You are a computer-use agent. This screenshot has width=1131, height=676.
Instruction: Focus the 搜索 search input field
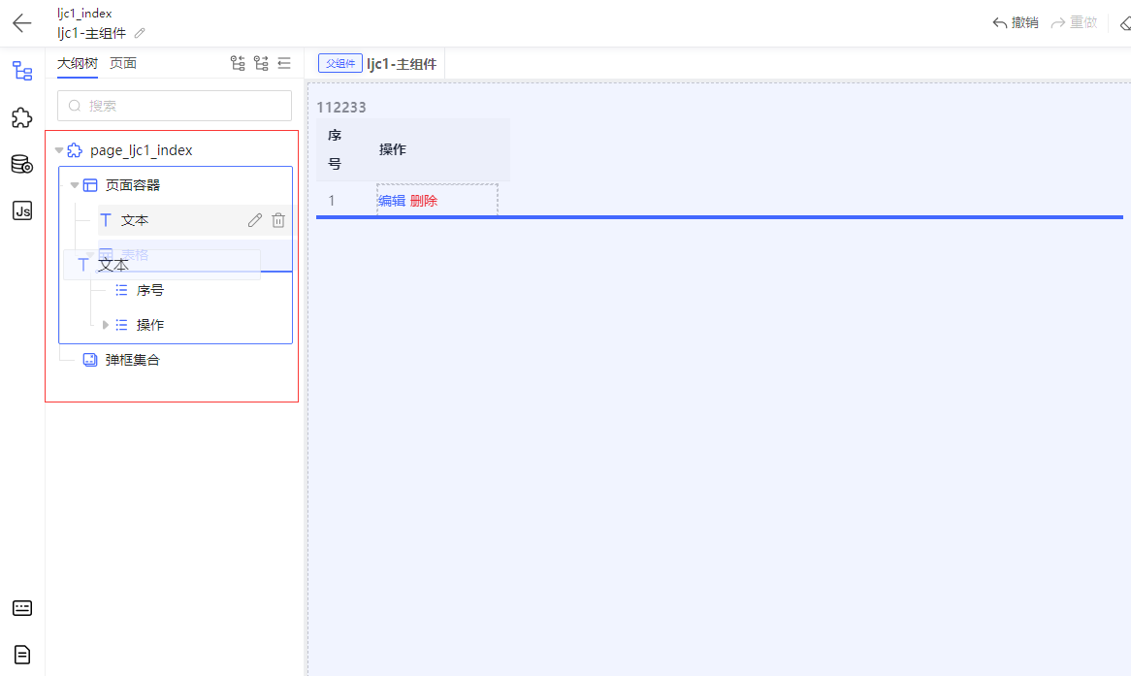[x=175, y=106]
